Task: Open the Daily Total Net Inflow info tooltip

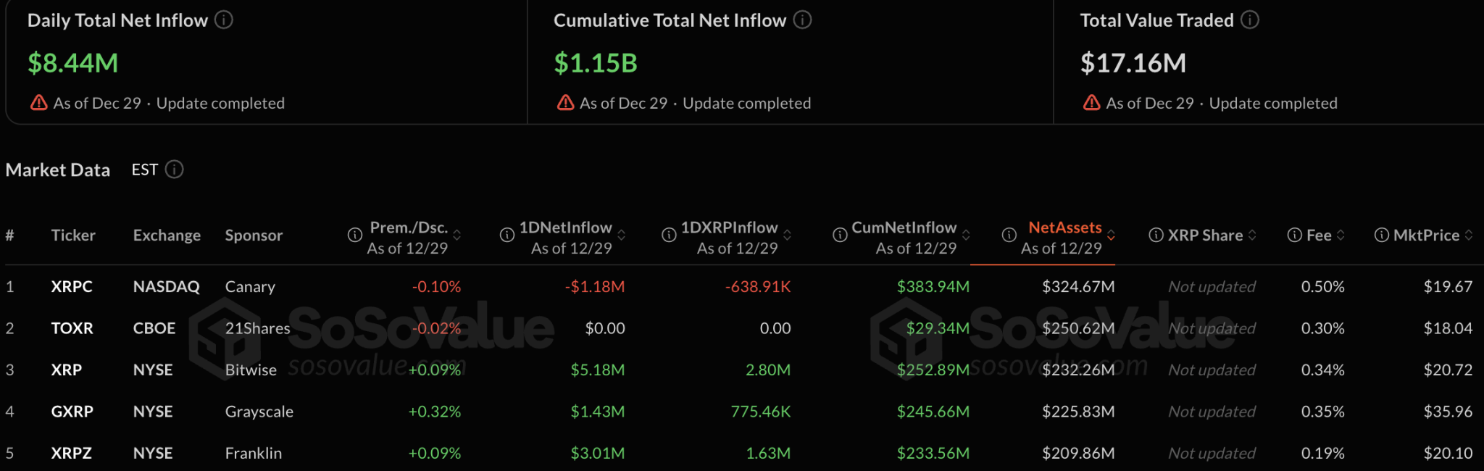Action: pos(225,20)
